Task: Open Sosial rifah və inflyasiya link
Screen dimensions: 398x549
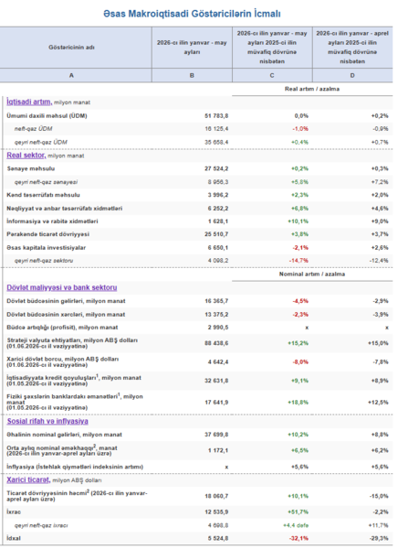Action: [x=47, y=421]
